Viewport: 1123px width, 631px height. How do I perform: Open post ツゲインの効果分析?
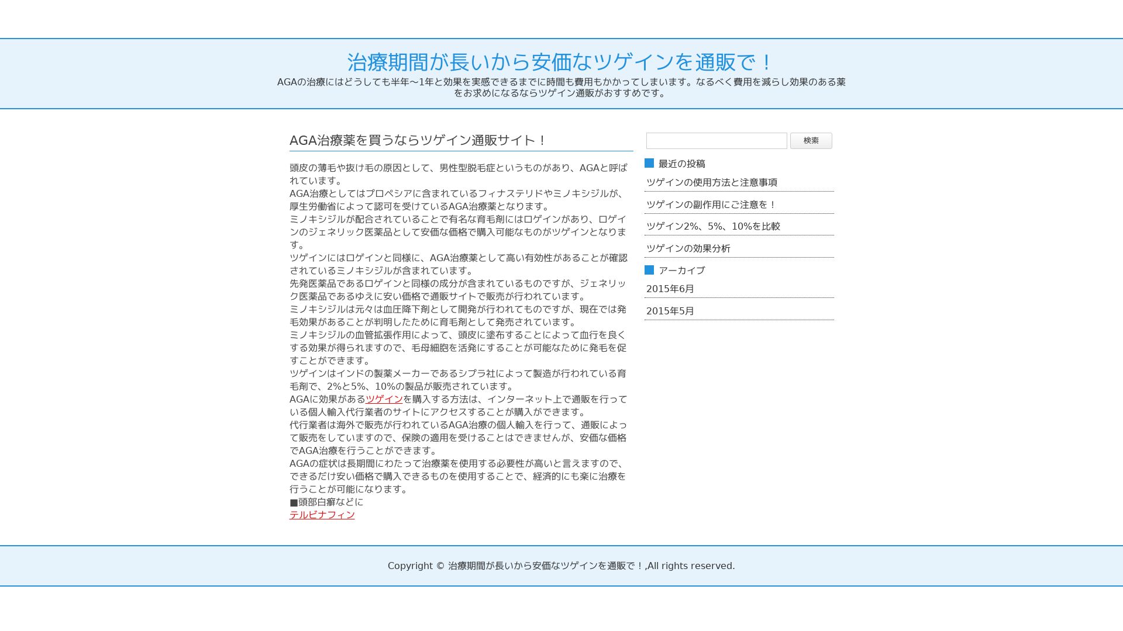click(x=688, y=248)
